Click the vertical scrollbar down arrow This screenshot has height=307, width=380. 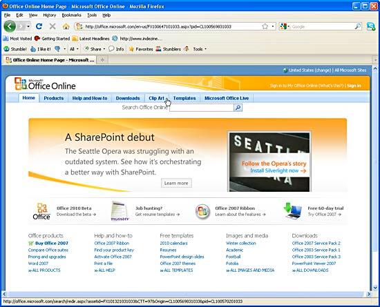point(375,288)
